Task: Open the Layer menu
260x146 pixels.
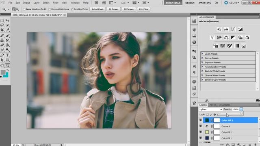Action: tap(37, 3)
